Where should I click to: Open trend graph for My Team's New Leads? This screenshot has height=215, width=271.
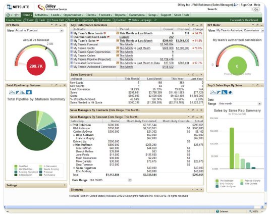pos(118,33)
